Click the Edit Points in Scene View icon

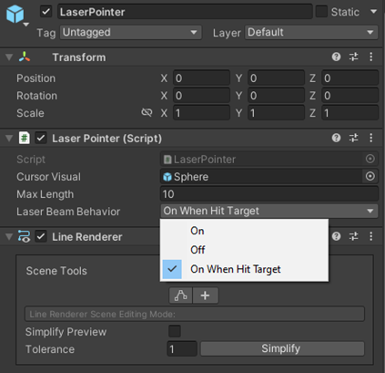181,295
